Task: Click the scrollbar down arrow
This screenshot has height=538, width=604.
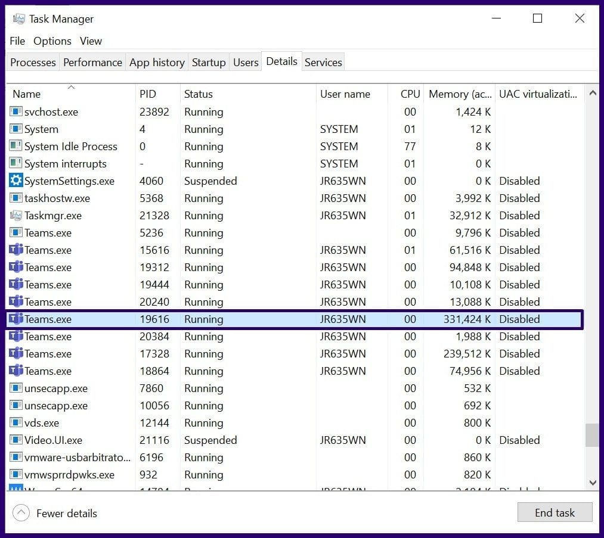Action: tap(593, 482)
